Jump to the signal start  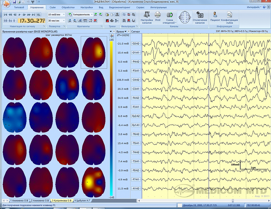(x=5, y=14)
